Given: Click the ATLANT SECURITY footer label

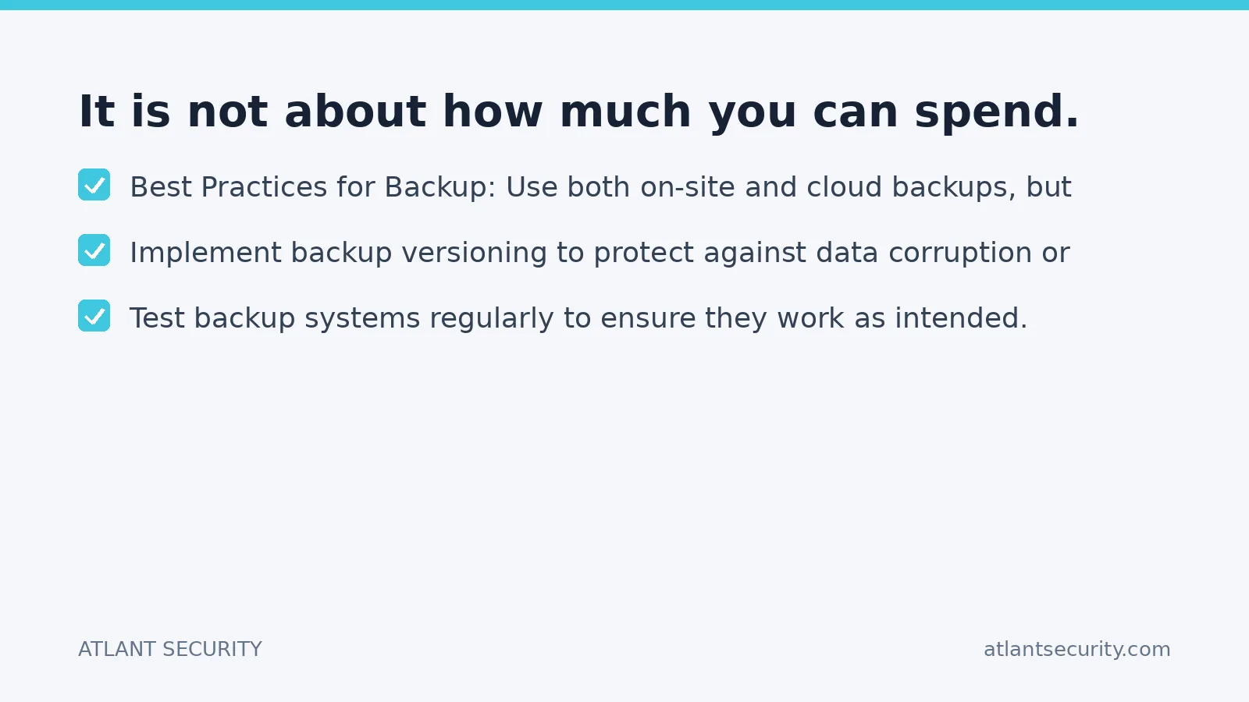Looking at the screenshot, I should (170, 649).
